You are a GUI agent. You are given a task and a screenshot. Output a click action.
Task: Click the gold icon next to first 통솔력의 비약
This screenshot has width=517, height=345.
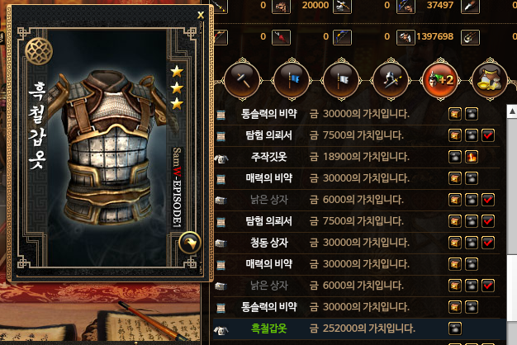tap(455, 114)
